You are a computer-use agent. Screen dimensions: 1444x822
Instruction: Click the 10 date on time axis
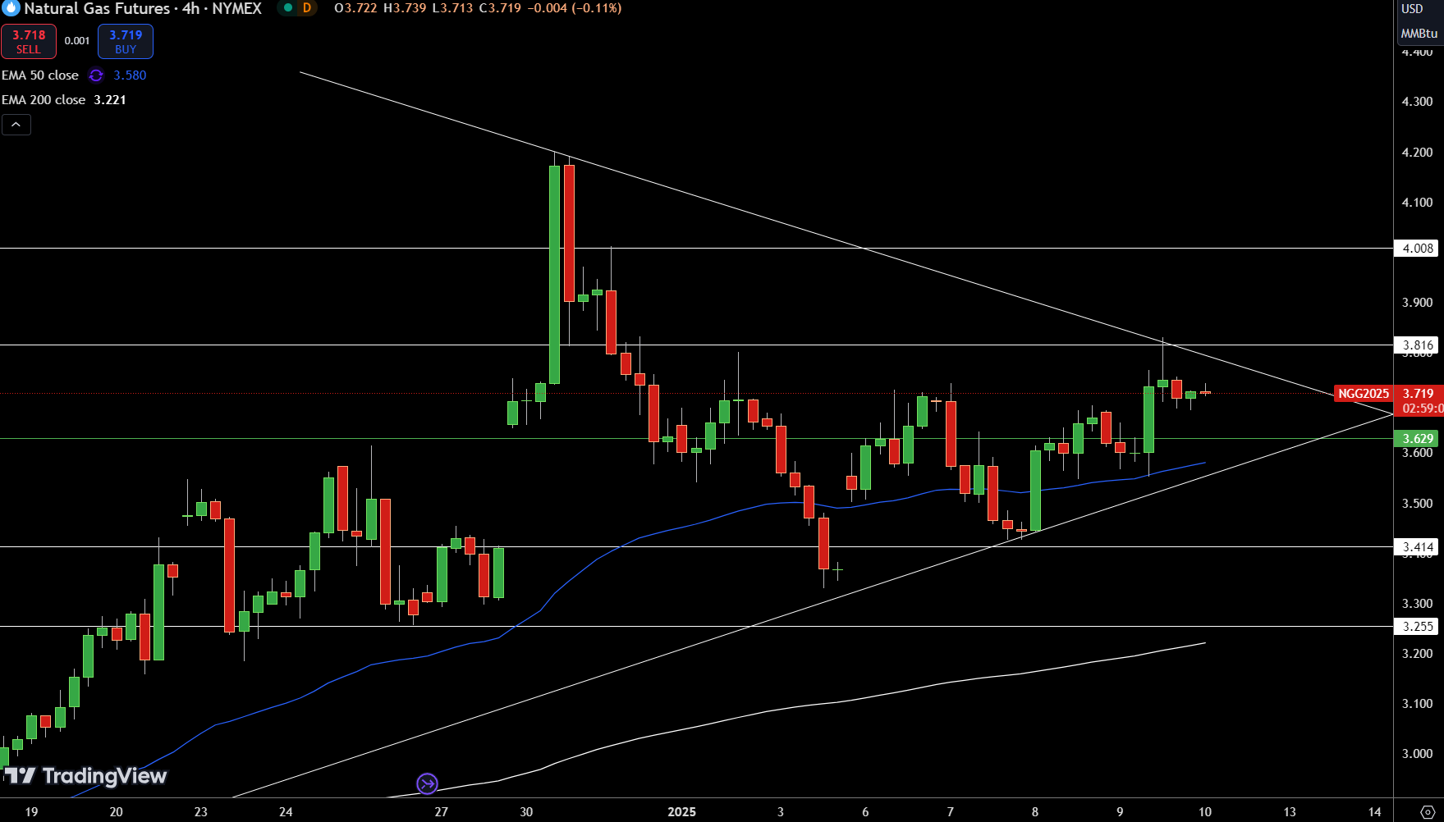[1205, 812]
